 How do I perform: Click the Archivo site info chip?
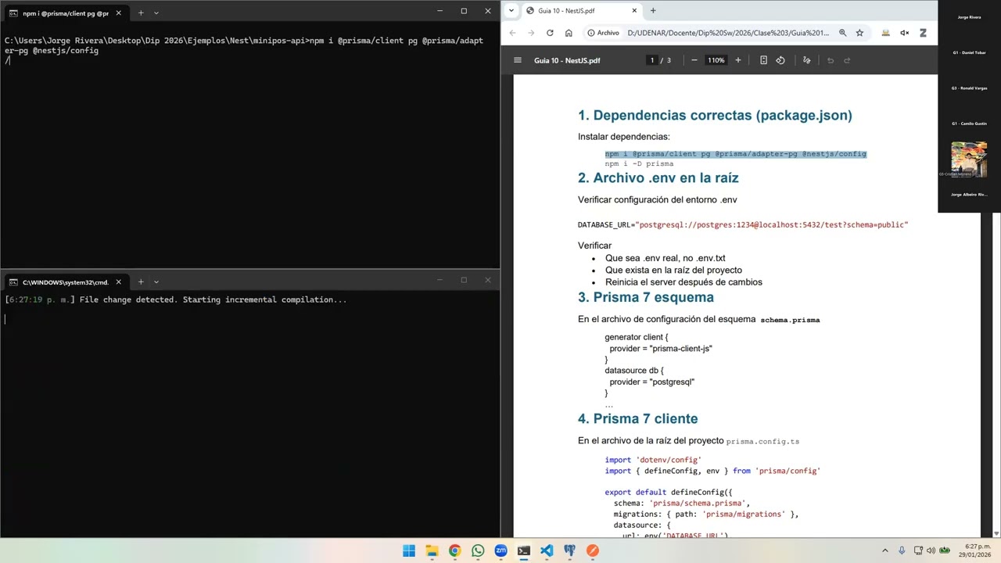[603, 33]
